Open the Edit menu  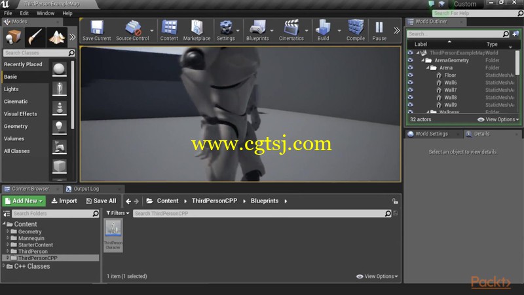pos(24,13)
